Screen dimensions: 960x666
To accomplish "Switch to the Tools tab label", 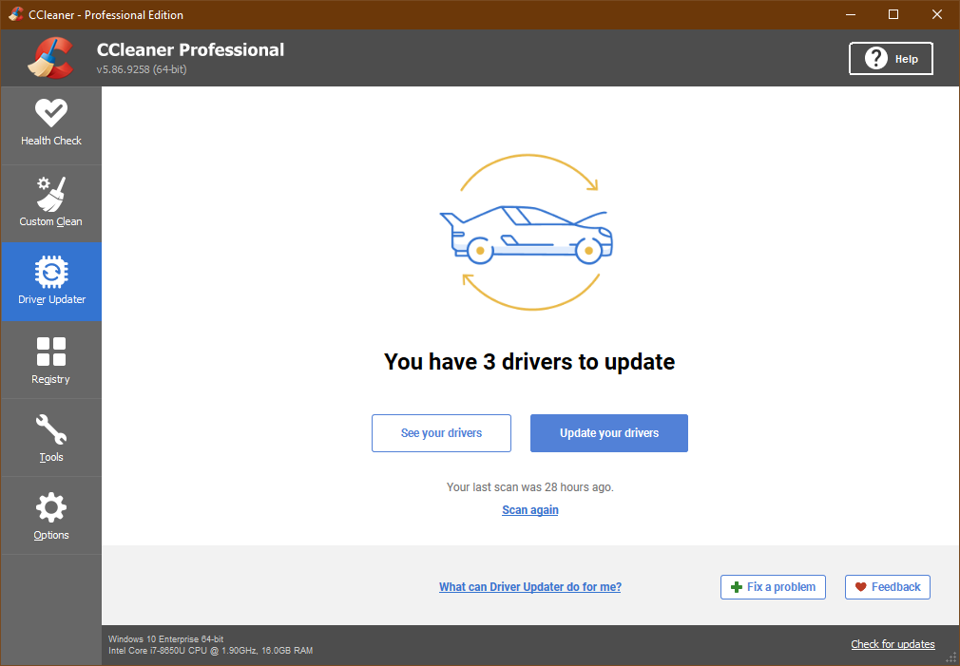I will click(x=50, y=457).
